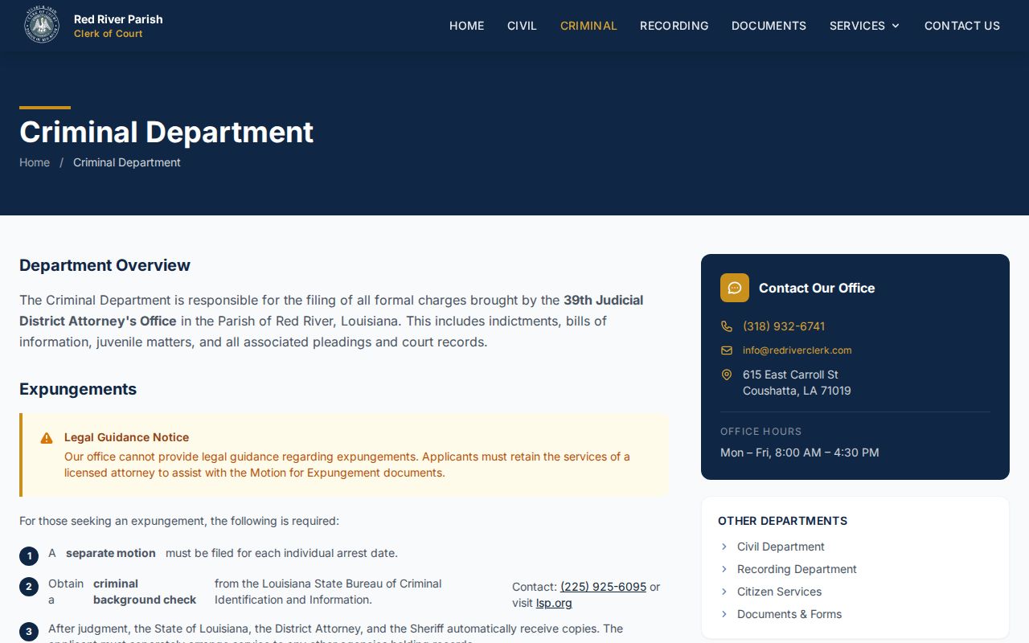Screen dimensions: 1029x643
Task: Click the chevron beside Documents & Forms
Action: point(724,614)
